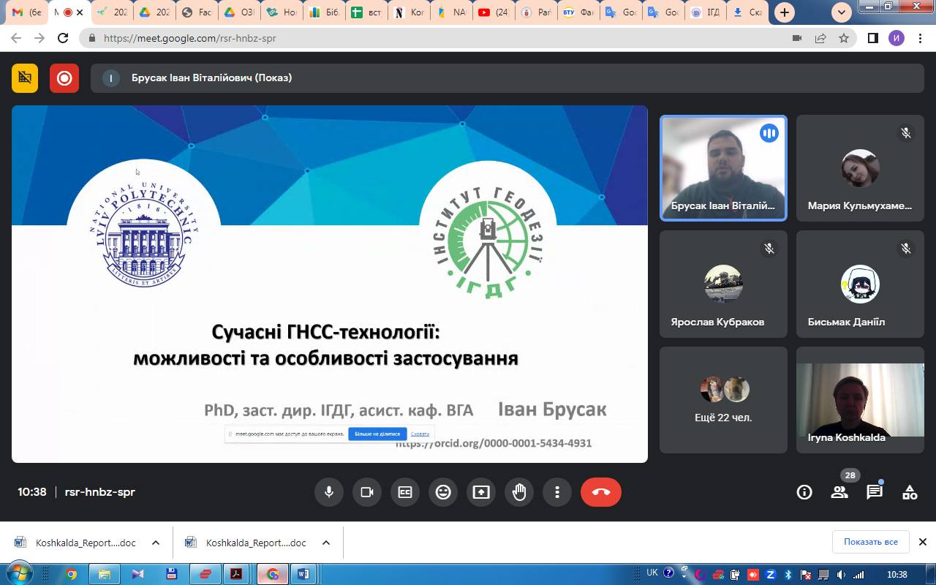Click presenter name Брусак Іван Віталійович (Показ)
This screenshot has height=585, width=936.
pyautogui.click(x=211, y=78)
